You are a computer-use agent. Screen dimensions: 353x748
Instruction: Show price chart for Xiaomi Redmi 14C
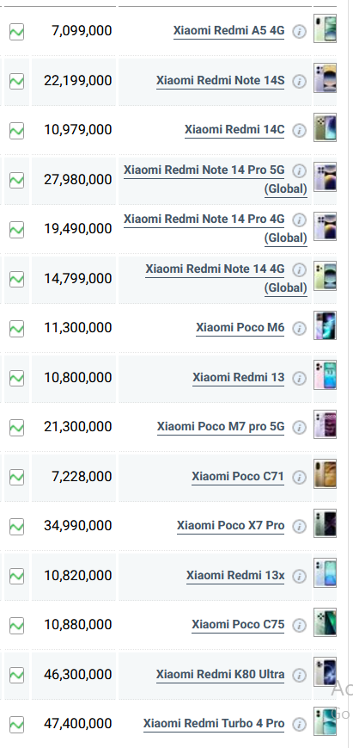coord(16,131)
